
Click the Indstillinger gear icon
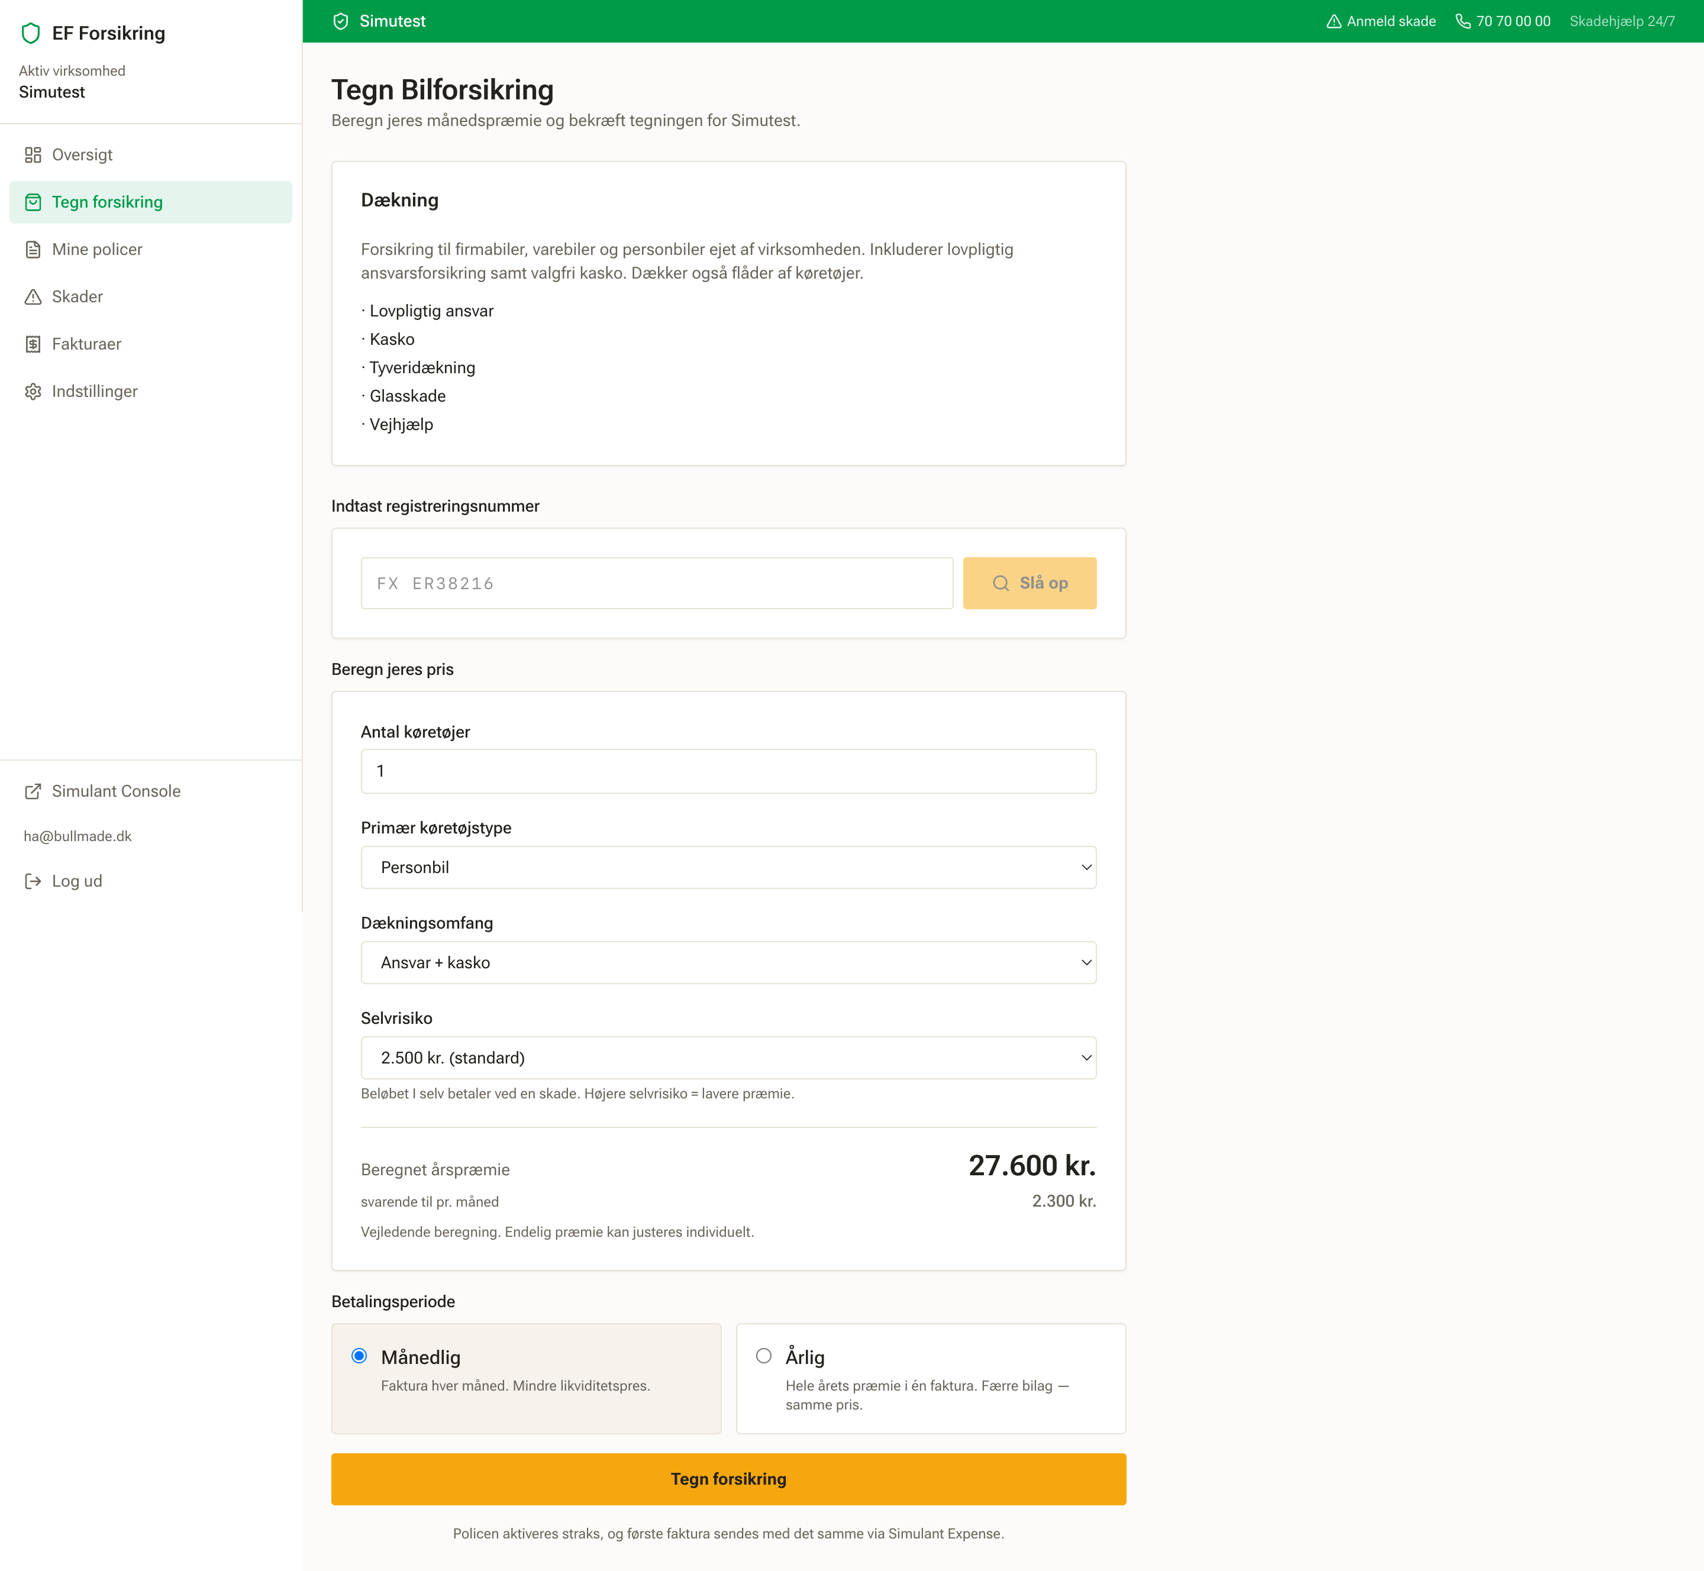33,391
